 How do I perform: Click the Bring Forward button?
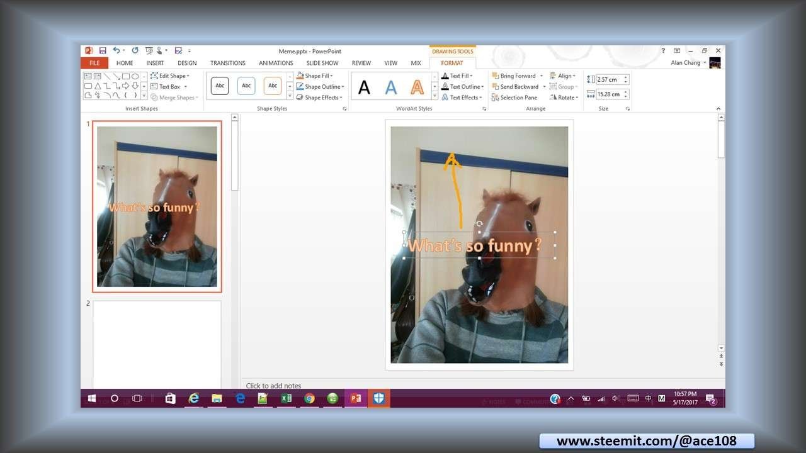click(x=514, y=75)
